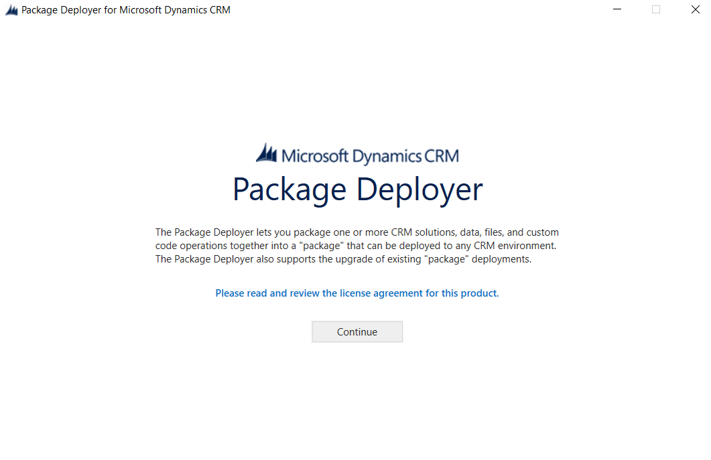
Task: Minimize the Package Deployer window
Action: [x=617, y=9]
